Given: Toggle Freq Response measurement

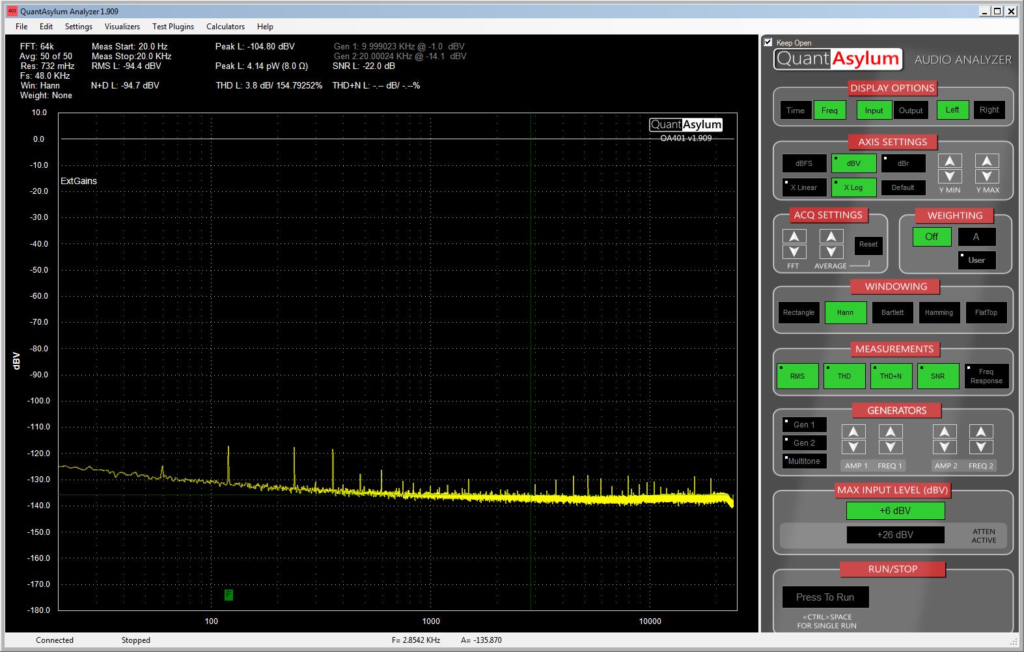Looking at the screenshot, I should (986, 376).
